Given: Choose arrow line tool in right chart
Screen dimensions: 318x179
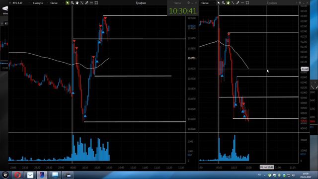Looking at the screenshot, I should click(x=238, y=3).
